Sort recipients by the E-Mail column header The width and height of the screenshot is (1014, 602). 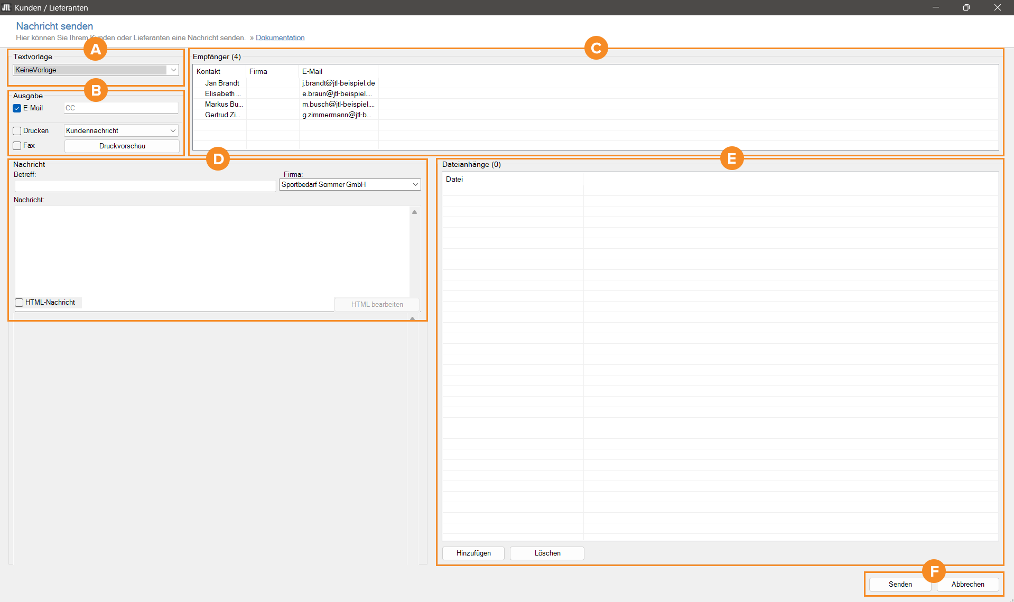coord(312,71)
